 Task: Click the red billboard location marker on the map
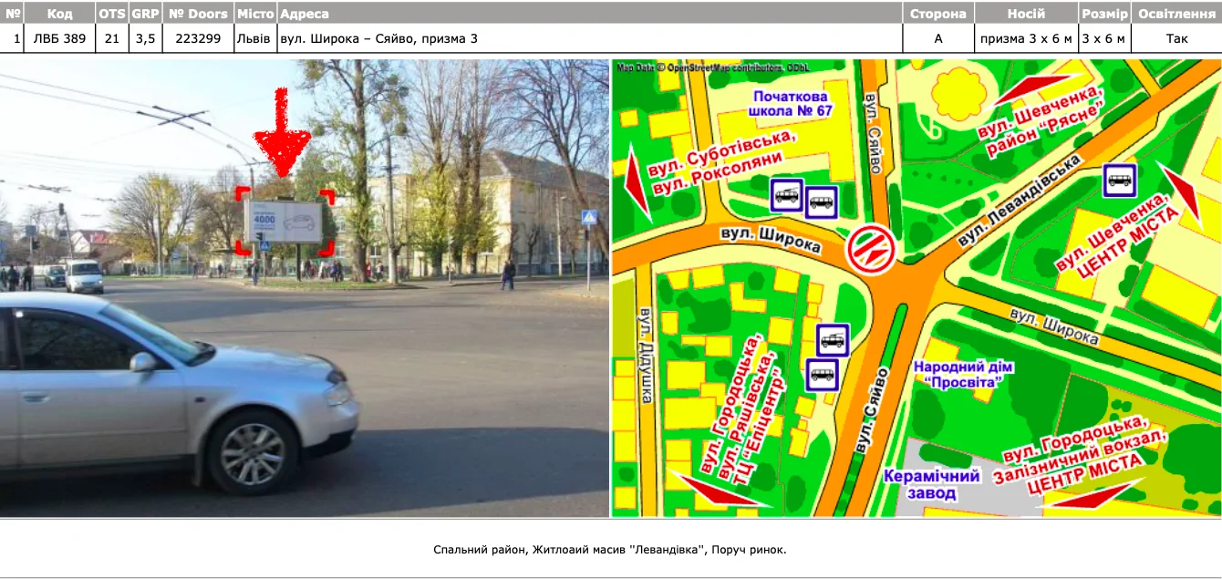869,250
